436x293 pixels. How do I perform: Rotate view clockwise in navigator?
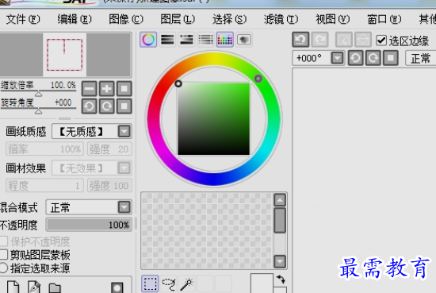[107, 106]
